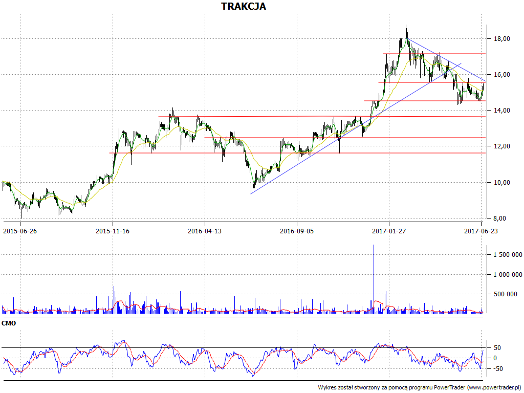
Task: Click the 2017-06-23 date label
Action: coord(481,231)
